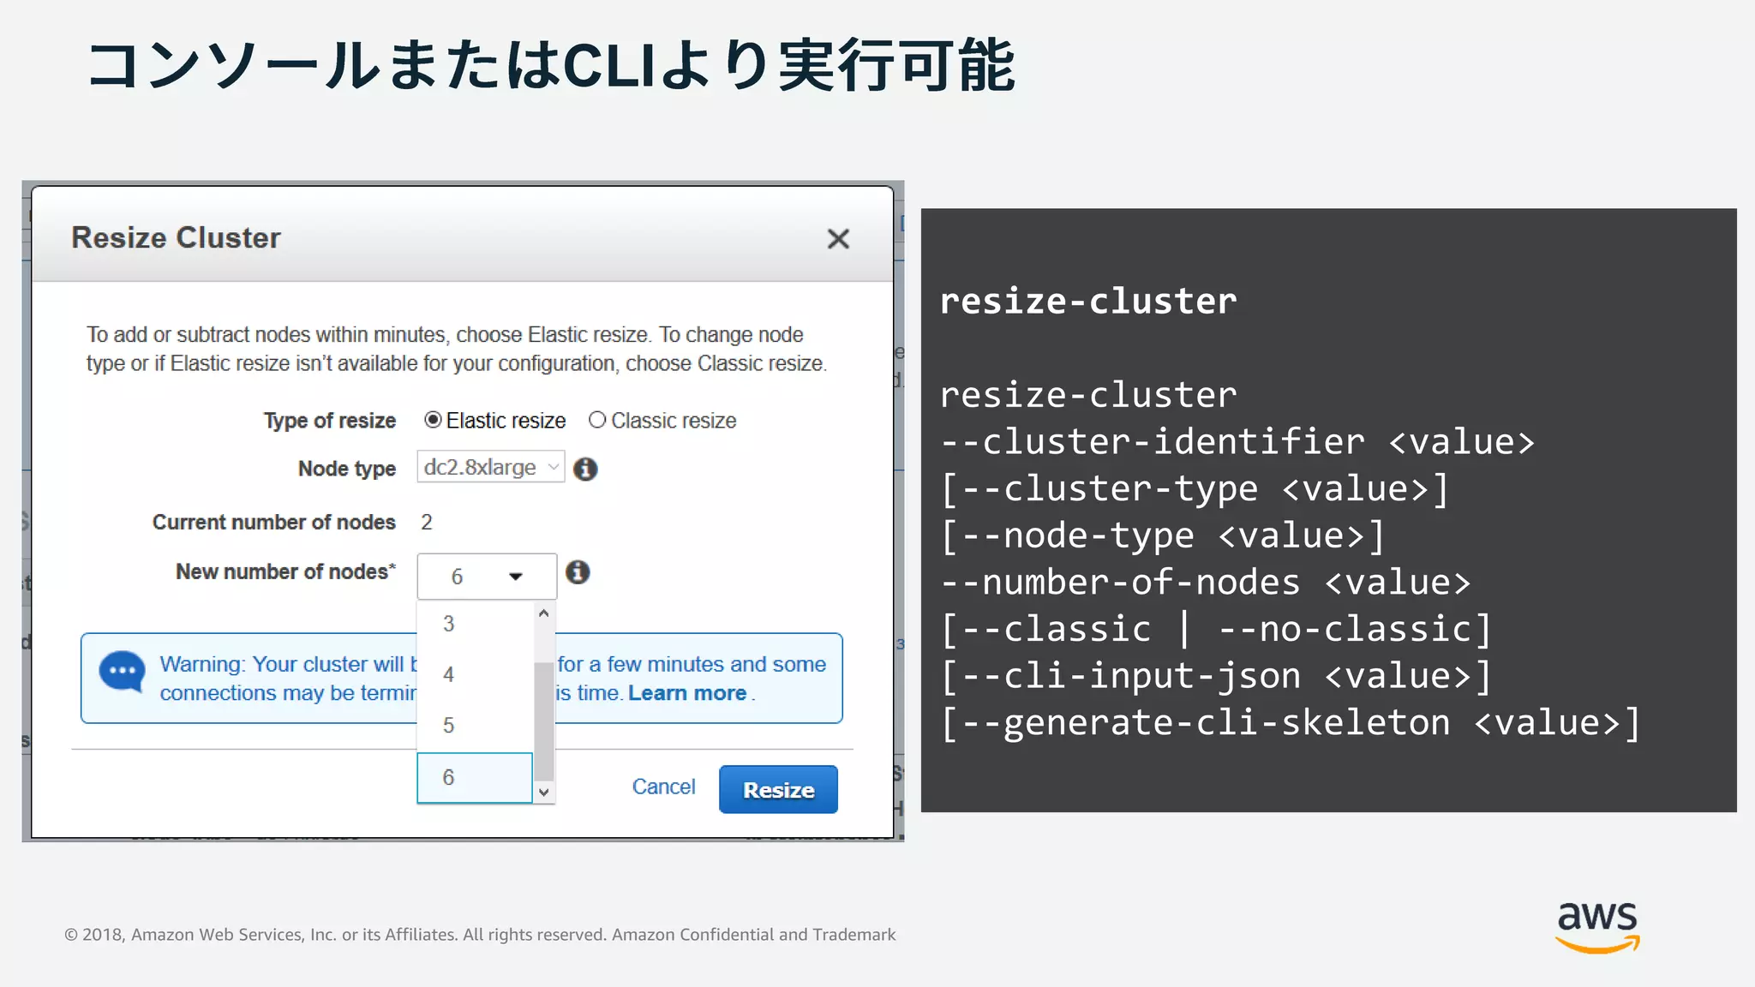Click the dropdown list scroll up arrow
This screenshot has width=1755, height=987.
coord(543,613)
